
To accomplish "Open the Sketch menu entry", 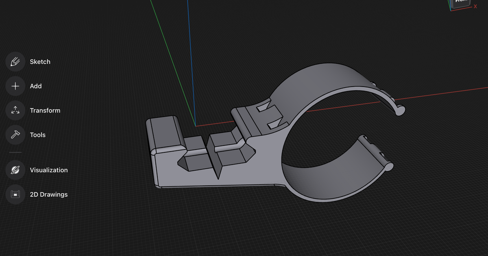I will pyautogui.click(x=40, y=61).
